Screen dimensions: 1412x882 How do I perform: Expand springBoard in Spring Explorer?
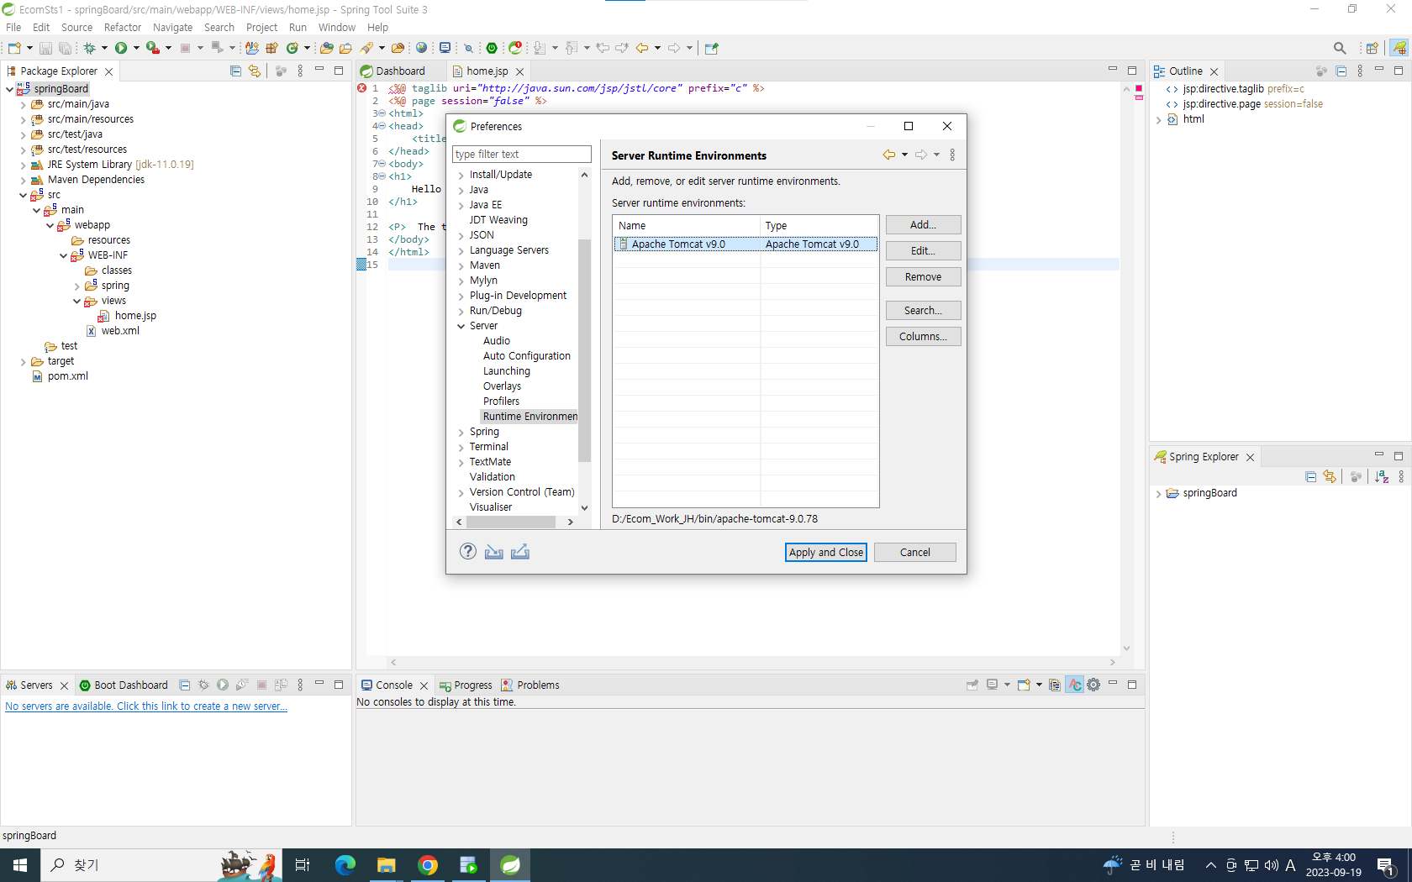click(1158, 494)
